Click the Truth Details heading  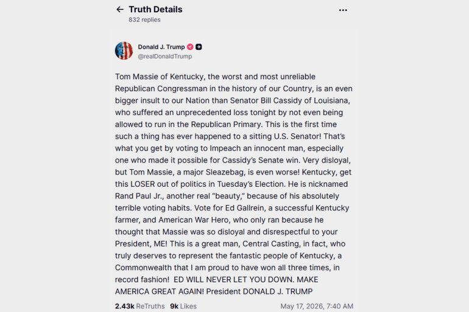point(155,10)
